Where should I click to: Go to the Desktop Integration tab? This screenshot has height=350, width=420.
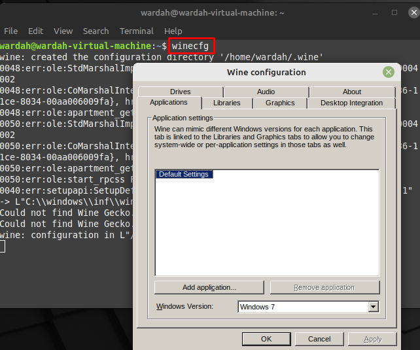352,103
